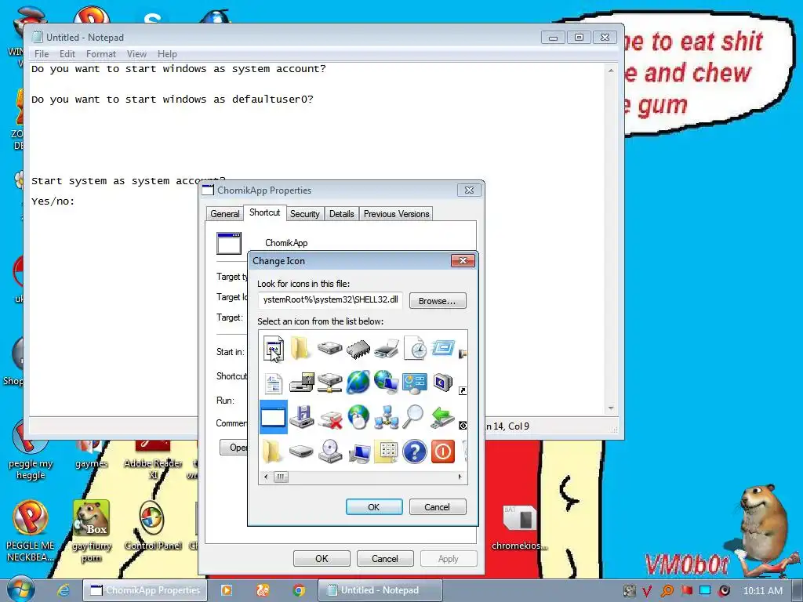Select the blue Run window icon
This screenshot has height=602, width=803.
click(443, 349)
